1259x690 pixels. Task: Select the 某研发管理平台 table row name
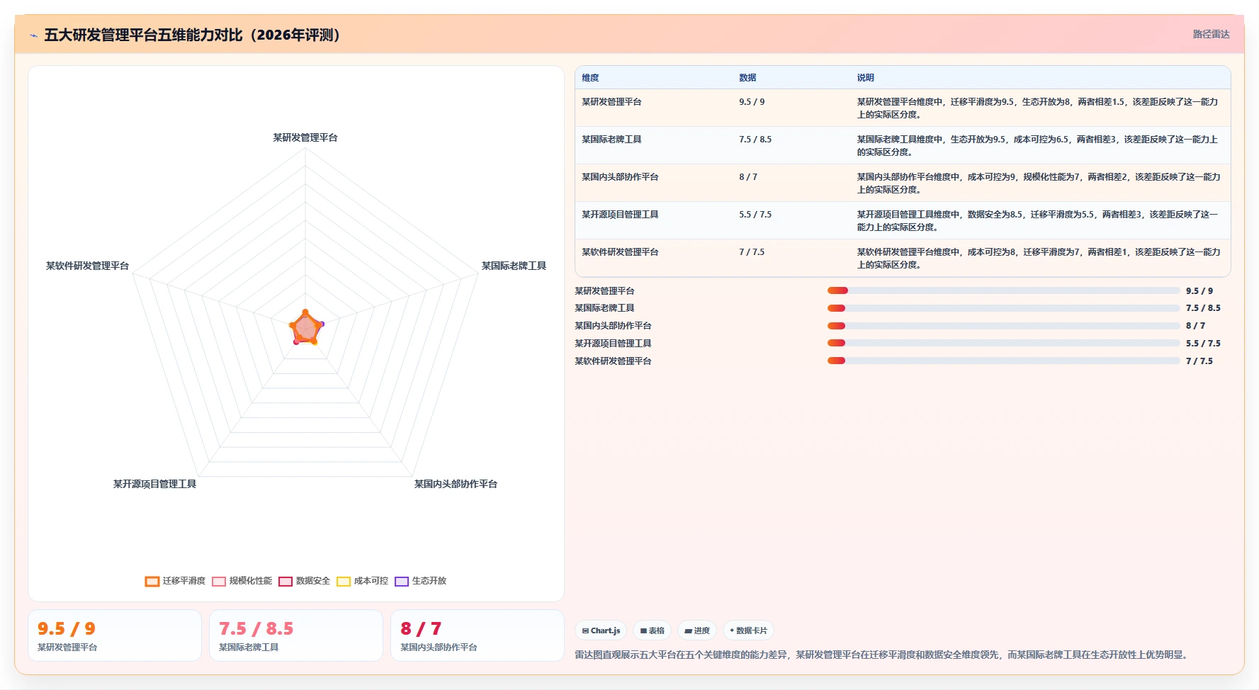point(611,102)
